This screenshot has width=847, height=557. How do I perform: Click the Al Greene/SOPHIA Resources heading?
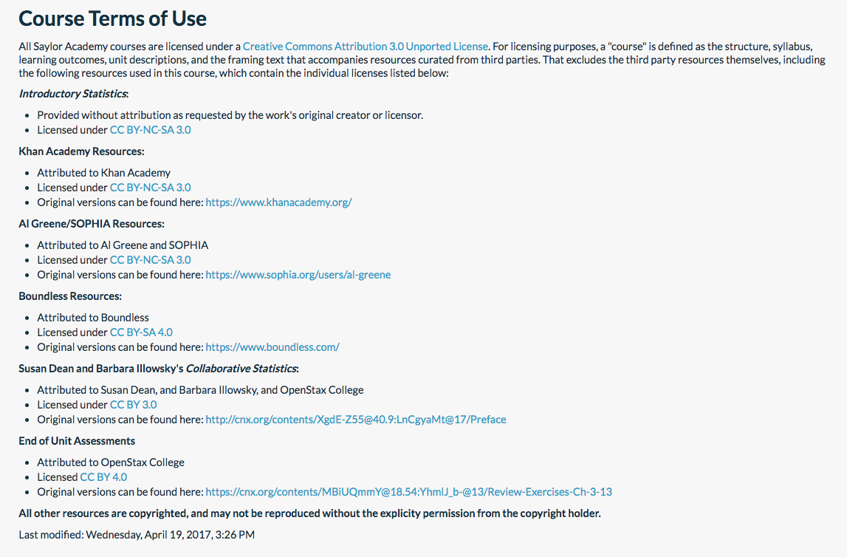[92, 224]
